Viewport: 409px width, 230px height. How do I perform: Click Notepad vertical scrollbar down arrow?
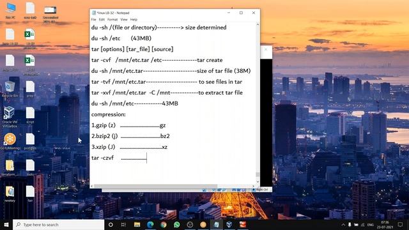coord(258,181)
